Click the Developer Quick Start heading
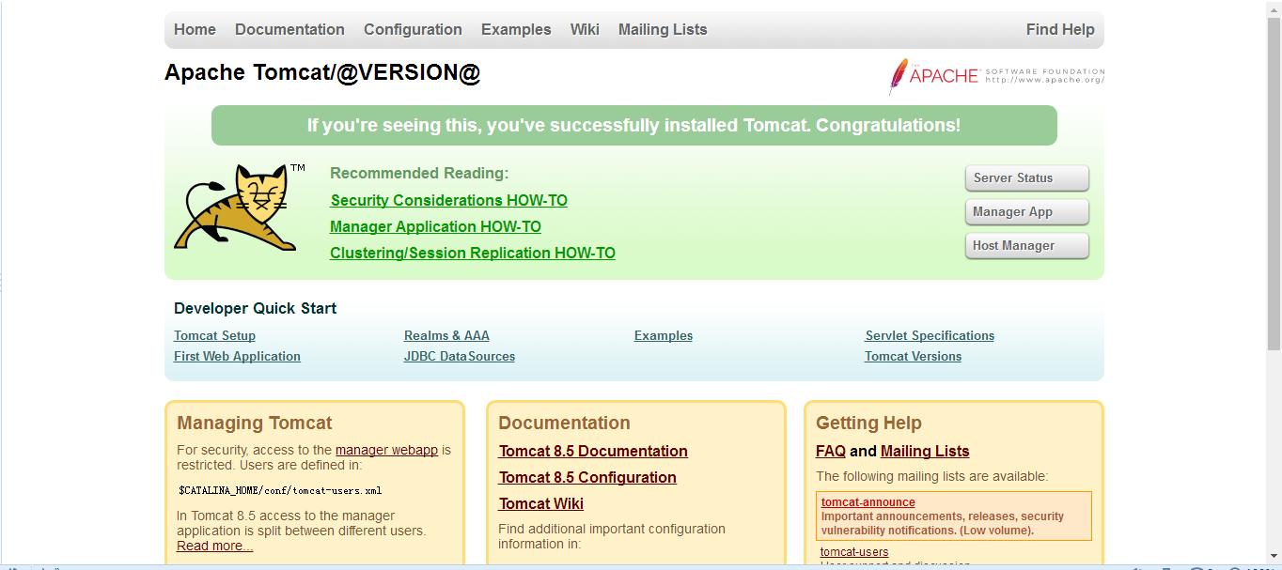This screenshot has width=1282, height=570. tap(255, 308)
